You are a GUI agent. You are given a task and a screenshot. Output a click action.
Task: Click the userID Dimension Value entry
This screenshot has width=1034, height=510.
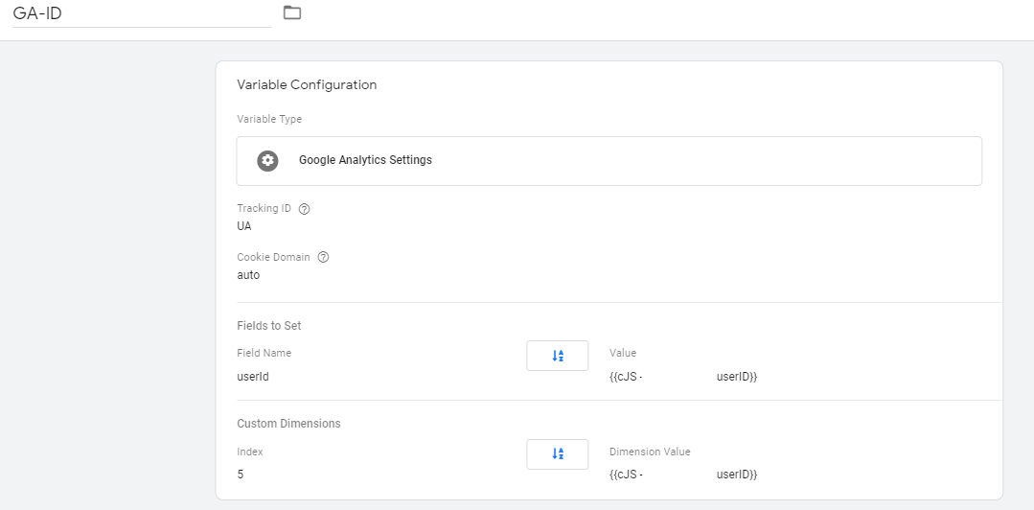pos(682,475)
